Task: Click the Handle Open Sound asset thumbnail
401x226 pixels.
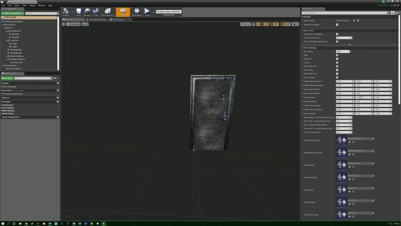Action: [x=341, y=140]
